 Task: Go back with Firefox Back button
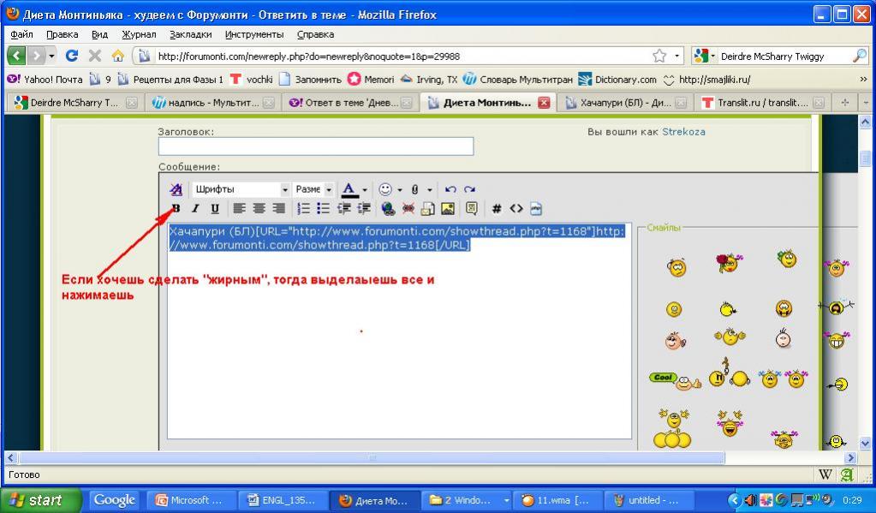point(16,56)
